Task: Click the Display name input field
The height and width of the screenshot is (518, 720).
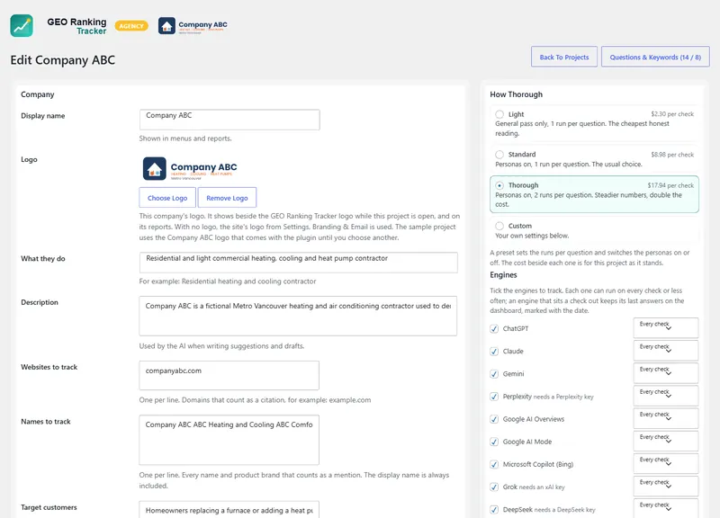Action: tap(229, 120)
